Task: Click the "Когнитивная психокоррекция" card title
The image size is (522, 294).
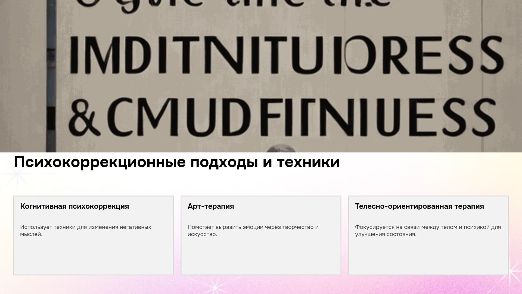Action: tap(74, 206)
